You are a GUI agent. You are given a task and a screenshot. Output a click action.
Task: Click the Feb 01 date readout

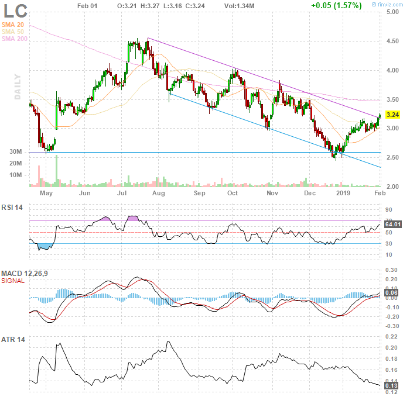point(87,5)
